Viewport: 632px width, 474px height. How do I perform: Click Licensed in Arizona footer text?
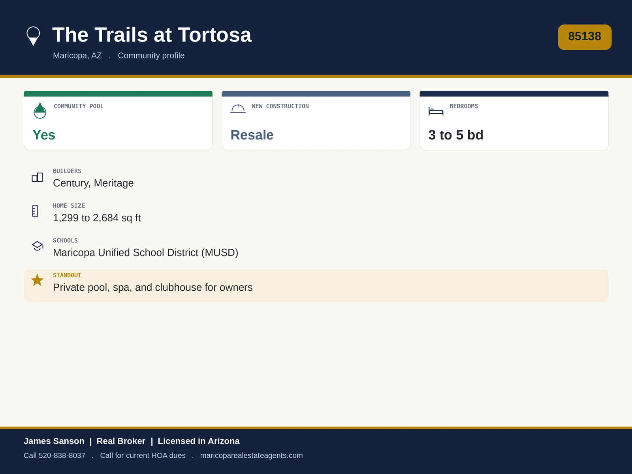[199, 441]
